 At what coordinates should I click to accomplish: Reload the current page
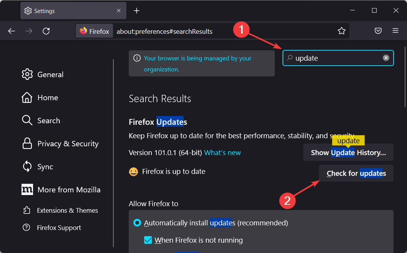(x=46, y=31)
